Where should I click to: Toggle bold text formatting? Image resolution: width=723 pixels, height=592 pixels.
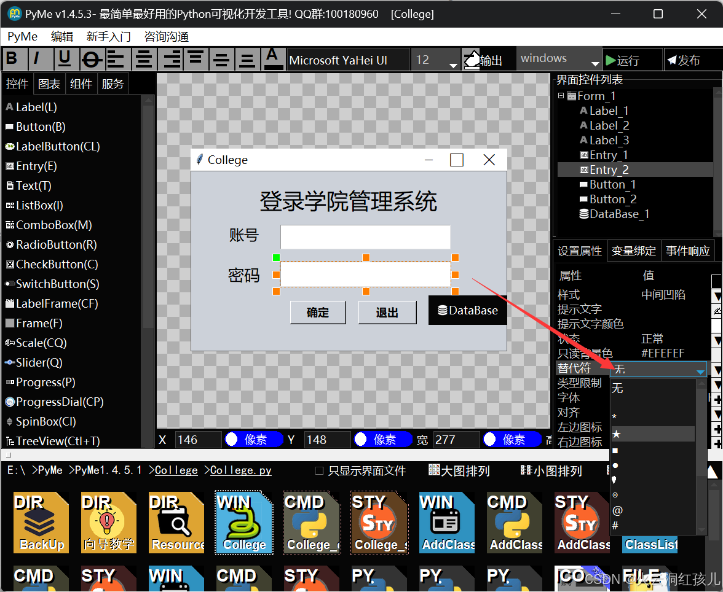pos(14,59)
